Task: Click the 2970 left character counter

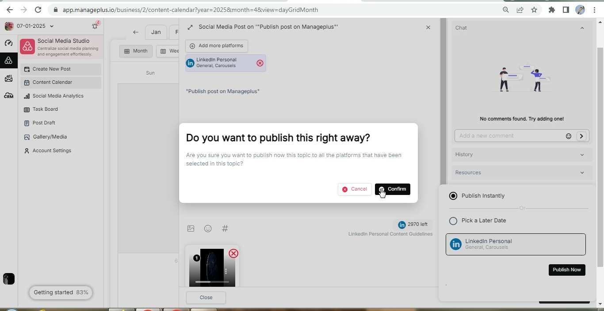Action: click(x=413, y=225)
